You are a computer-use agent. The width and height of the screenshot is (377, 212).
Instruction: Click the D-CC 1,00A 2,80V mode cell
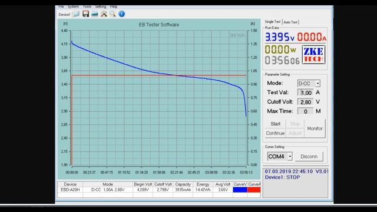tap(108, 190)
